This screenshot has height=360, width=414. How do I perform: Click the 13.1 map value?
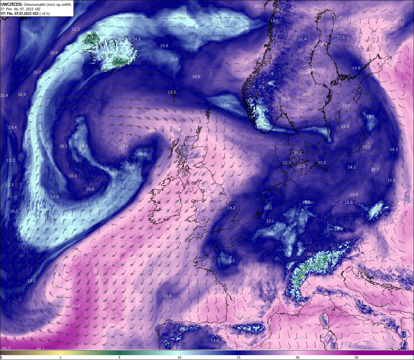click(268, 208)
